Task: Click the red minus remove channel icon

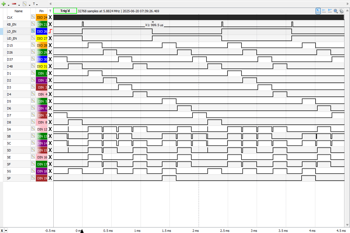Action: (14, 4)
